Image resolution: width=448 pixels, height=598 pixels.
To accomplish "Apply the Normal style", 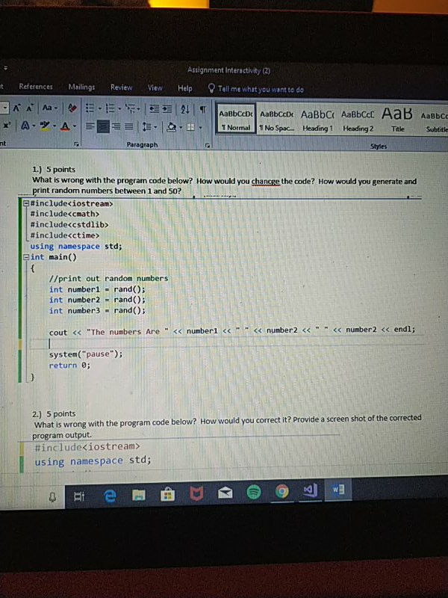I will tap(236, 119).
